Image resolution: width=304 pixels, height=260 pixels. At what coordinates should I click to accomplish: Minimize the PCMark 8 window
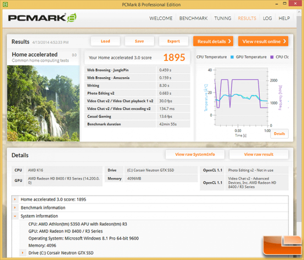(x=277, y=4)
